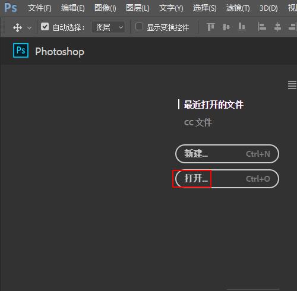
Task: Switch to the CC 文件 tab
Action: coord(198,122)
